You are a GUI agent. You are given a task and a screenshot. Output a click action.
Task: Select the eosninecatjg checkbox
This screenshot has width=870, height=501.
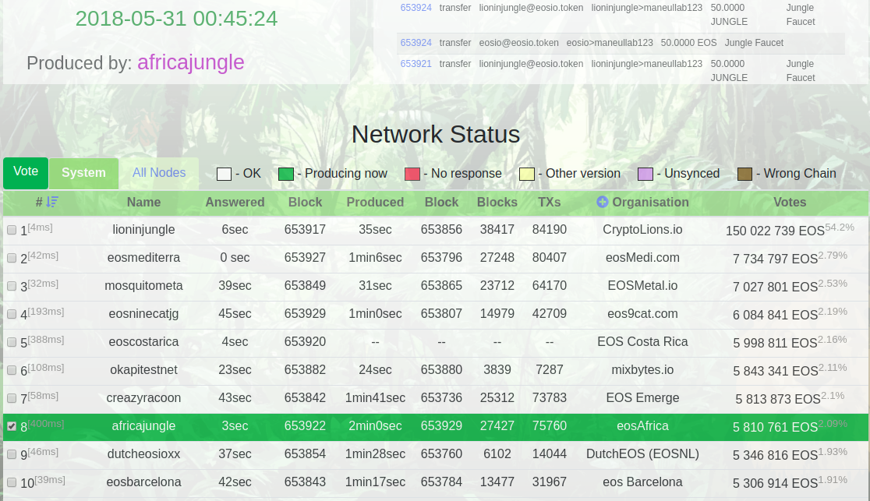[x=12, y=314]
